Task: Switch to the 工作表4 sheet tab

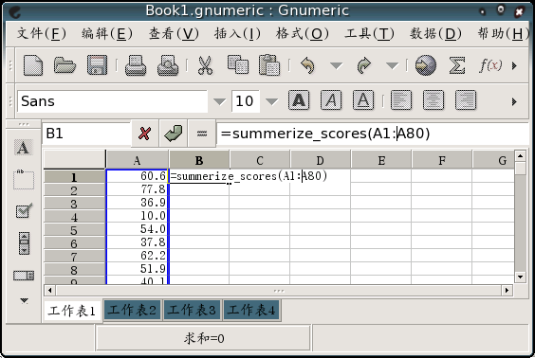Action: [x=251, y=310]
